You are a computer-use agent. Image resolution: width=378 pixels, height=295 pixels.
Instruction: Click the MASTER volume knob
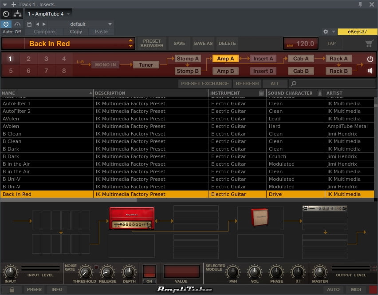pos(320,272)
